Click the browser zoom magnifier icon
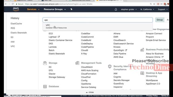Screen dimensions: 173x97 pos(151,4)
